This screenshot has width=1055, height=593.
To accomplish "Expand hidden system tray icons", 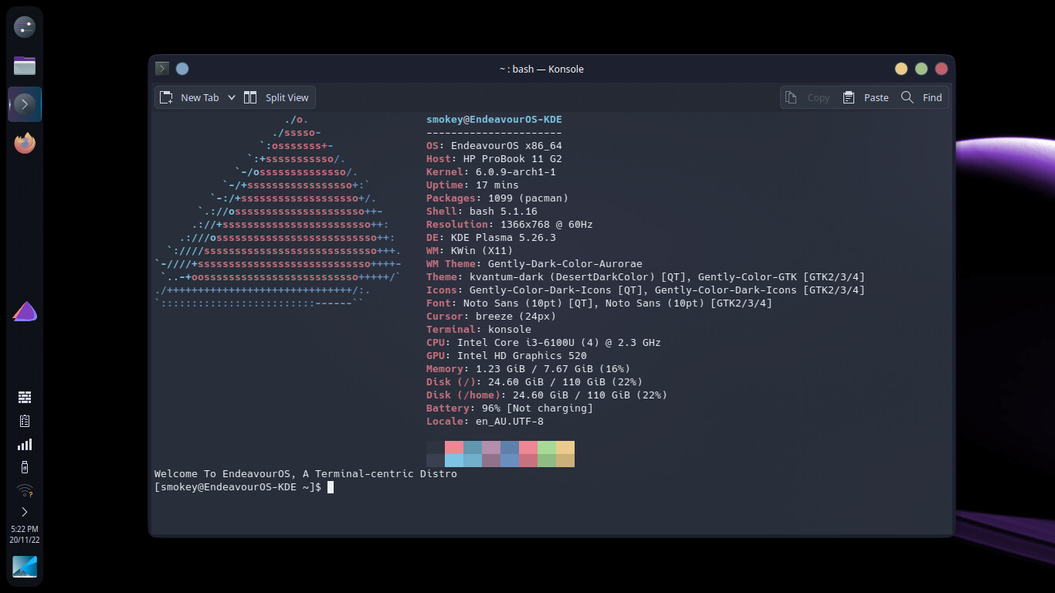I will coord(25,512).
